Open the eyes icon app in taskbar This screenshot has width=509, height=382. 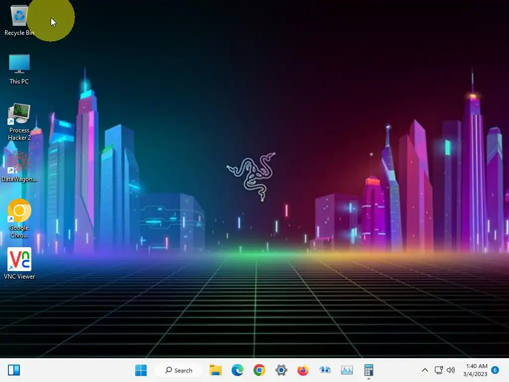coord(325,370)
